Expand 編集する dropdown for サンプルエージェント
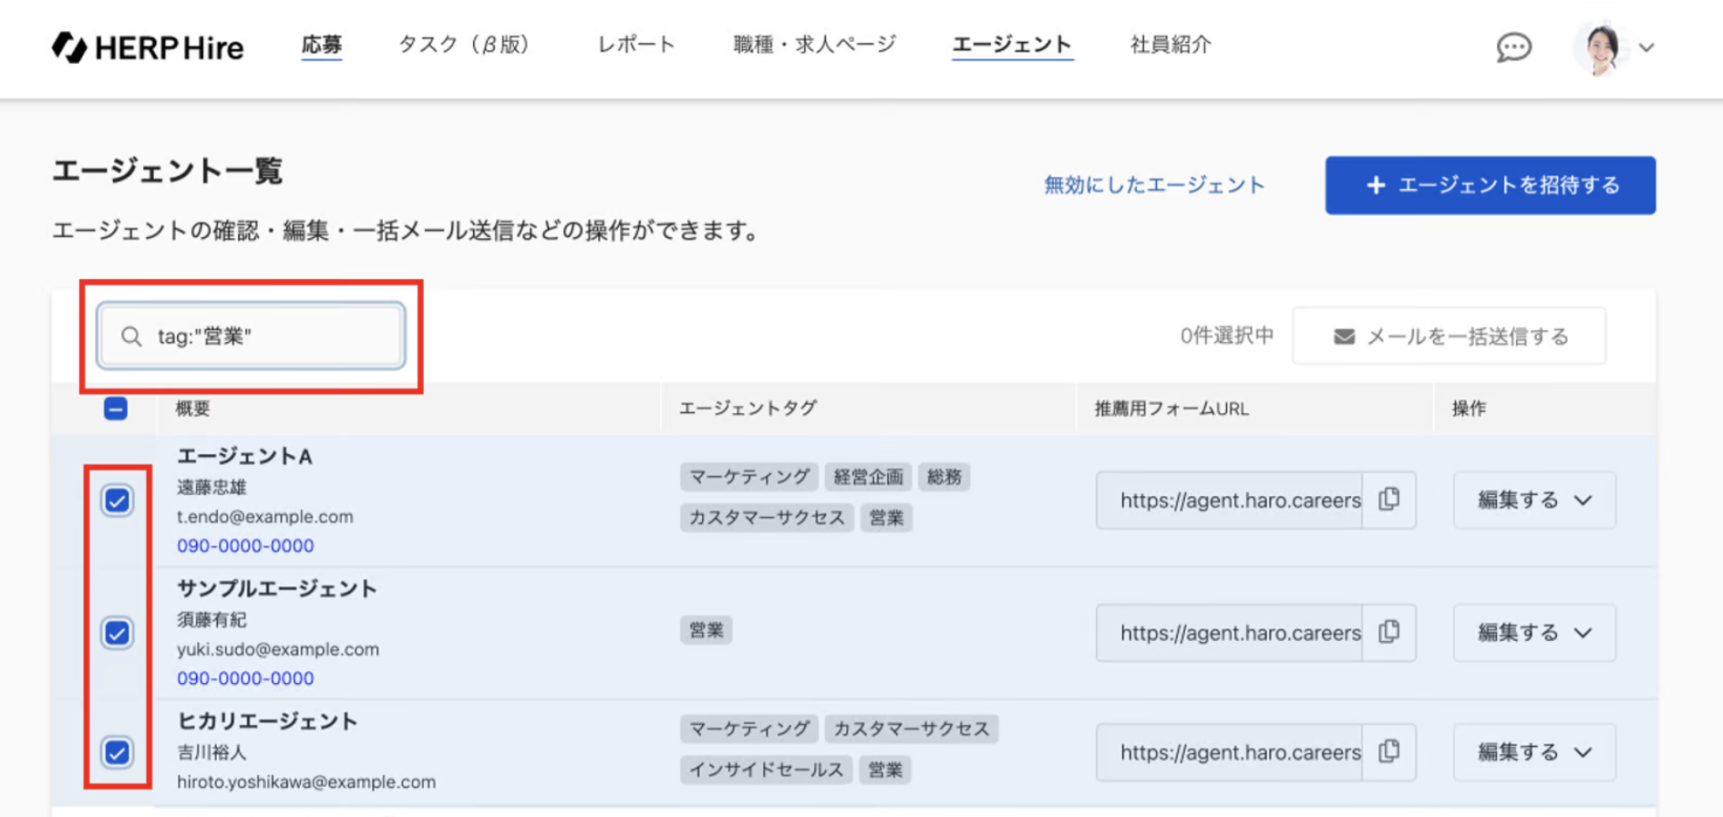 1534,632
